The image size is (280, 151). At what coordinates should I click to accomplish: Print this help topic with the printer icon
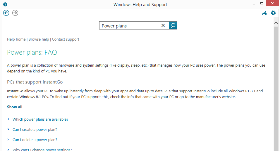click(264, 13)
